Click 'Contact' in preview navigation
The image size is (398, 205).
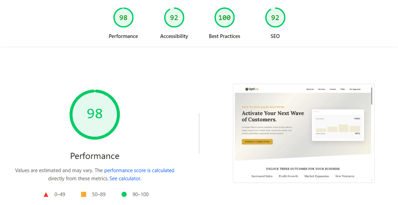[333, 89]
